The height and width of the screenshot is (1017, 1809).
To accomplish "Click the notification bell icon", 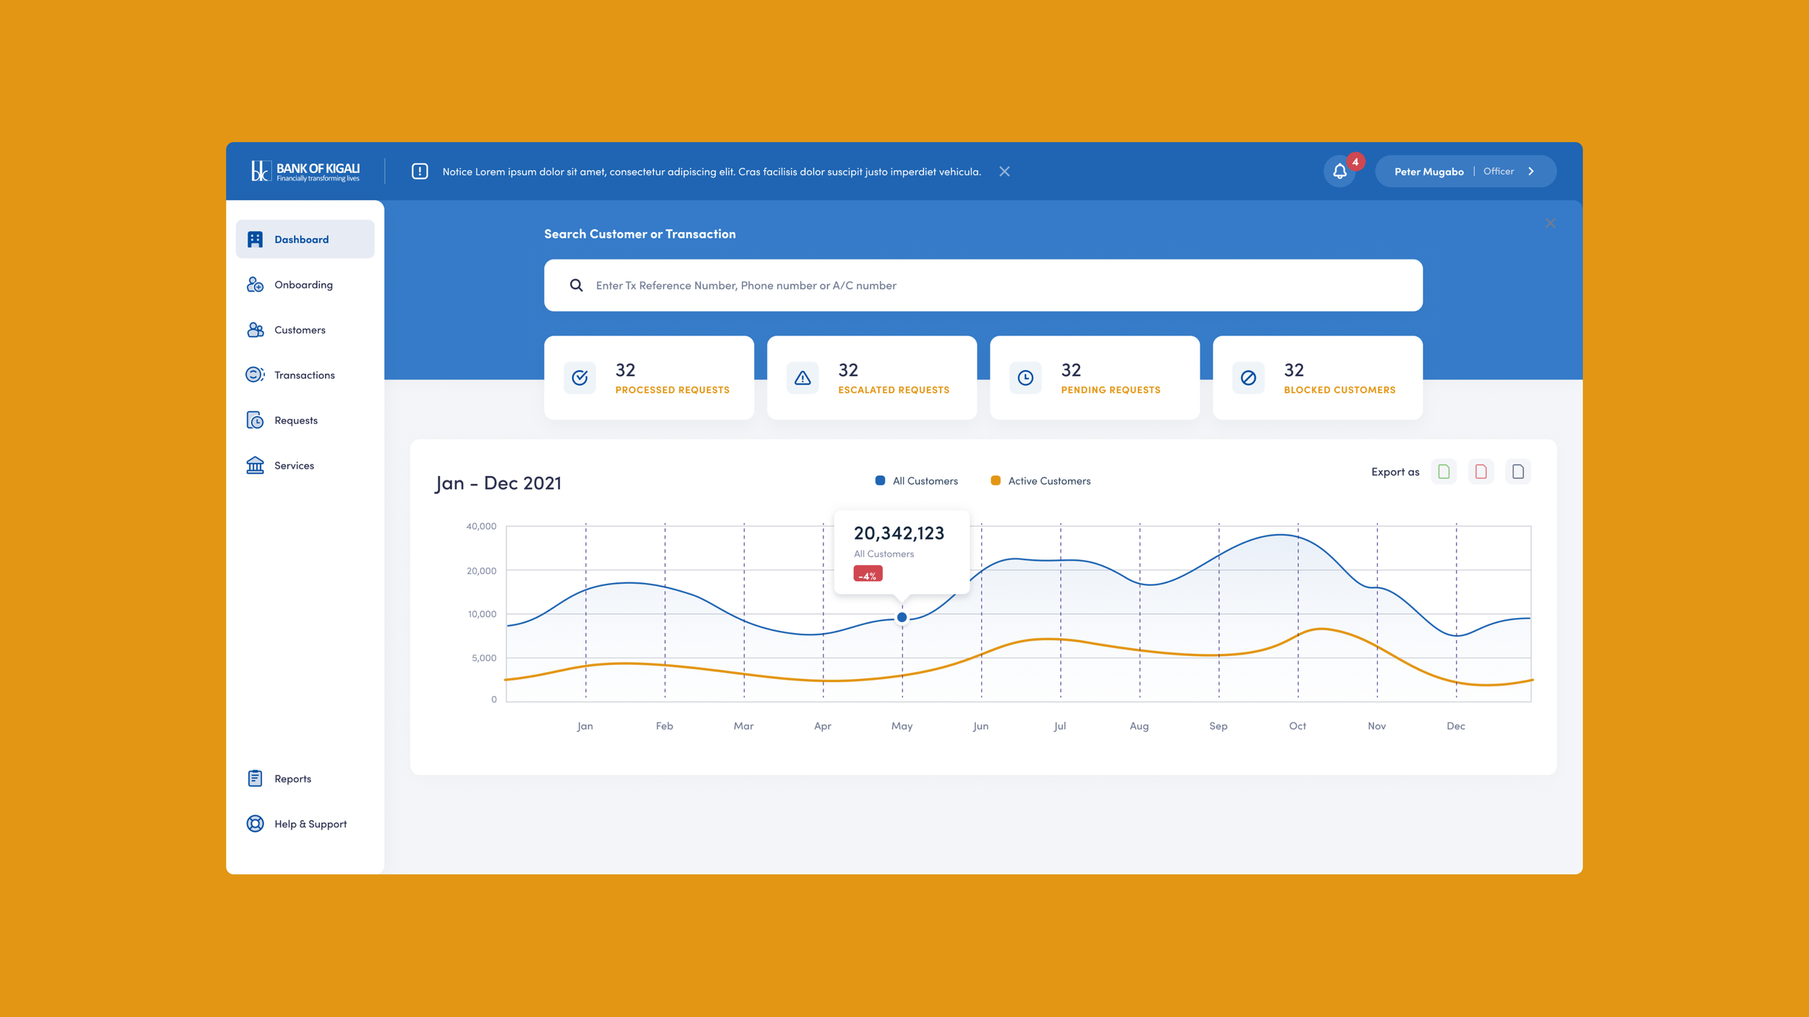I will 1339,171.
